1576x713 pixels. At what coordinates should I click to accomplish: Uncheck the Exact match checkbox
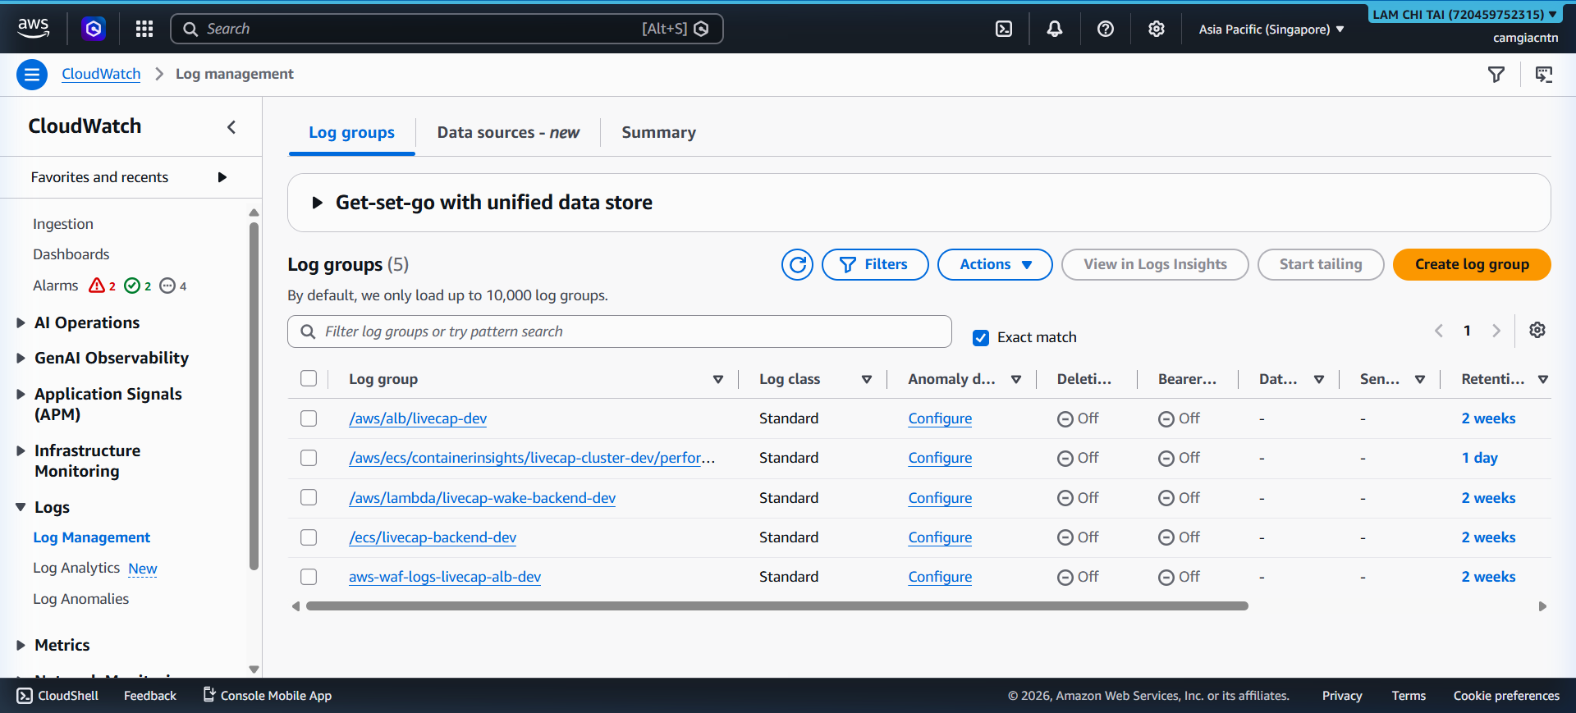pyautogui.click(x=981, y=337)
